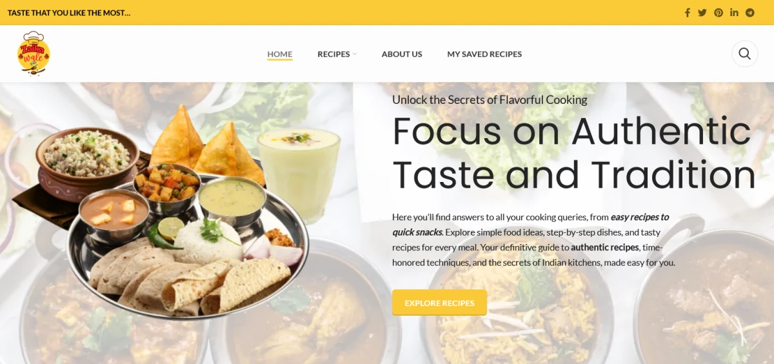Screen dimensions: 774x364
Task: Click the Twitter bird icon
Action: pos(702,13)
